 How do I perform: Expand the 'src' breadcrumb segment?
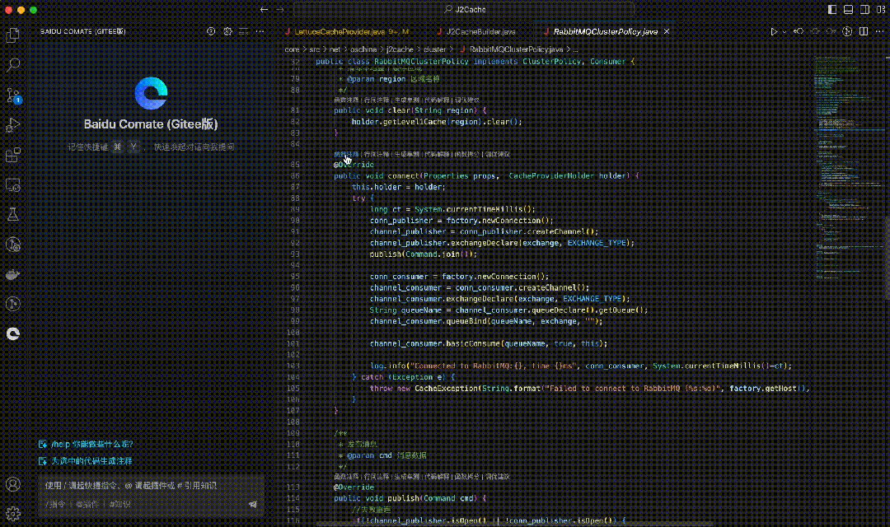click(315, 49)
